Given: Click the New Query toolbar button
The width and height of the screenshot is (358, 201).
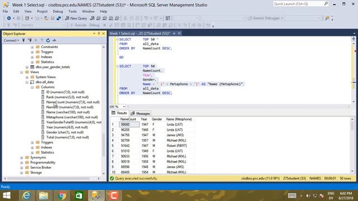Looking at the screenshot, I should tap(76, 18).
